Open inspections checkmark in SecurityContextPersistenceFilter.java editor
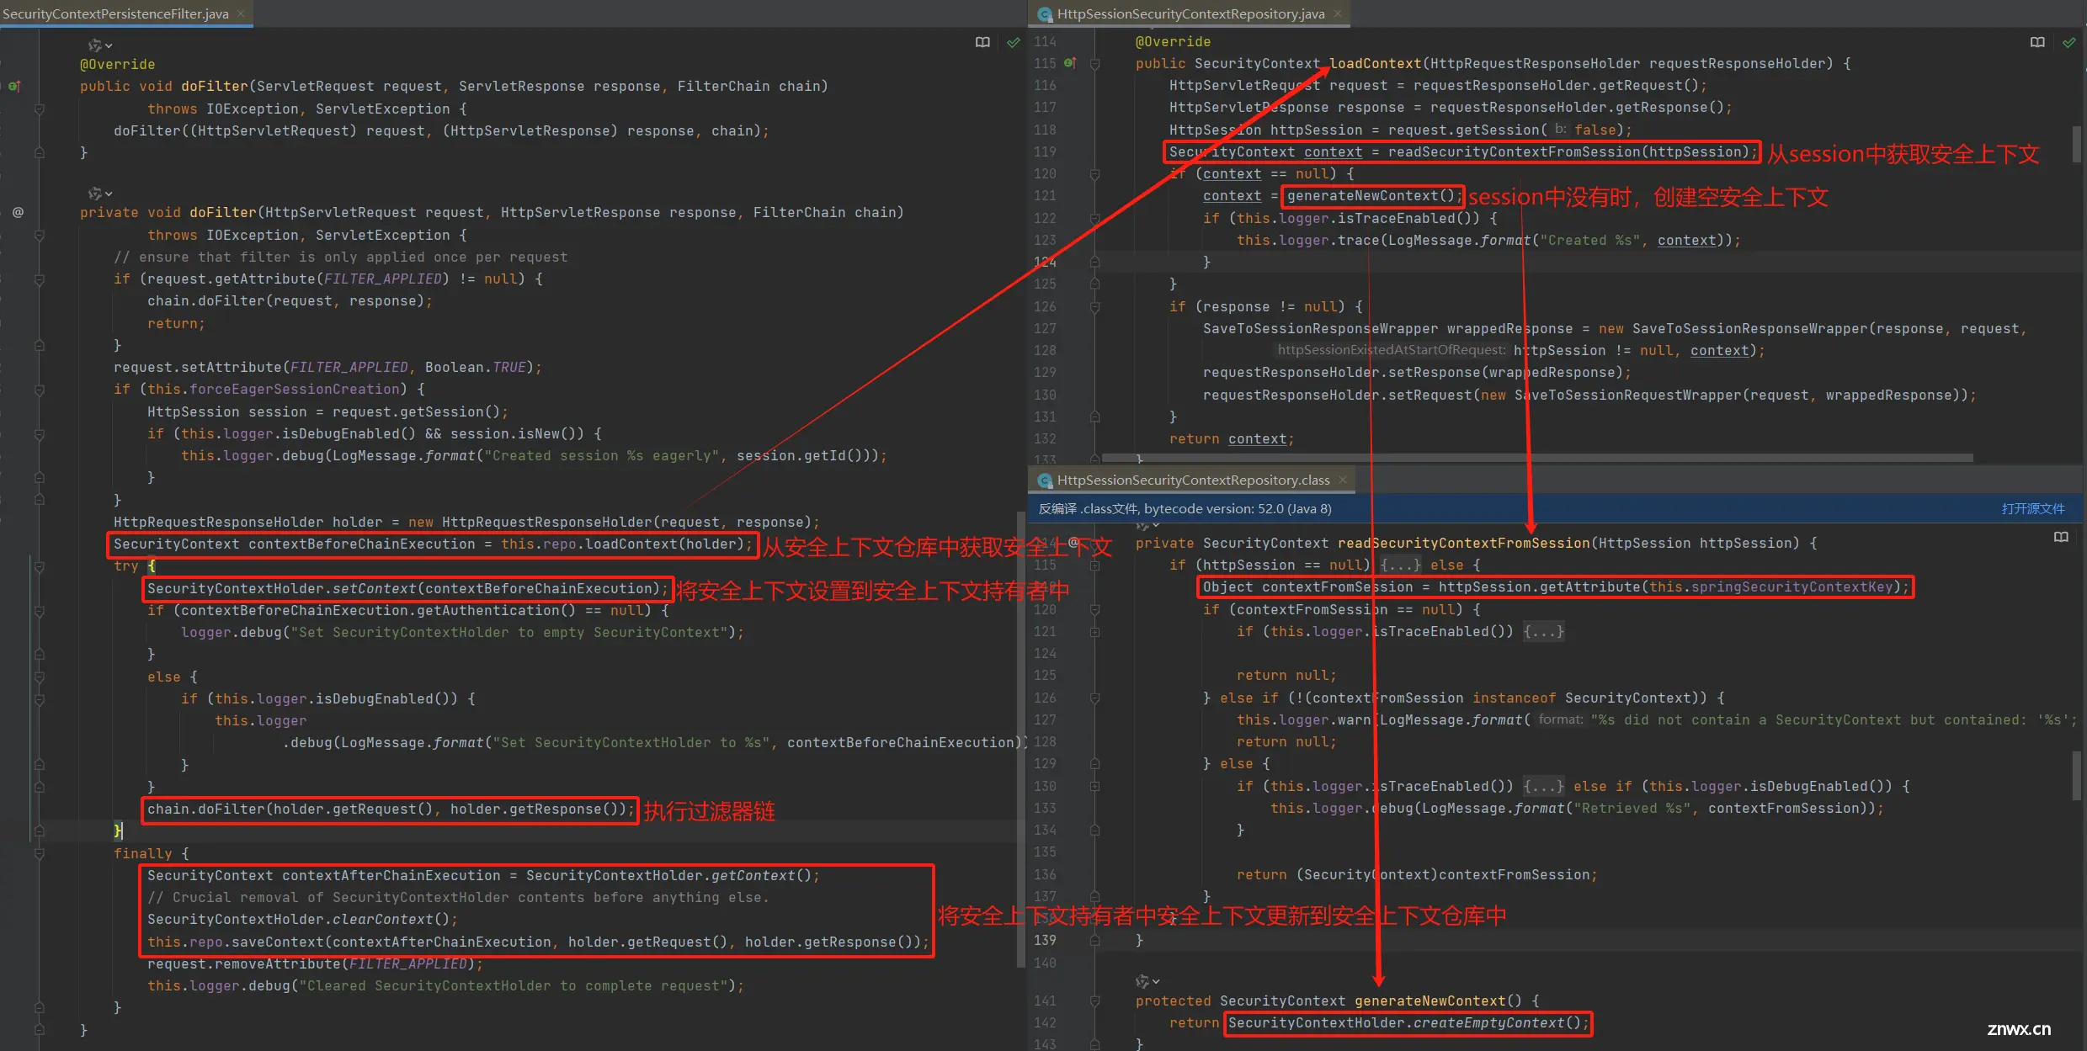 pyautogui.click(x=1014, y=42)
